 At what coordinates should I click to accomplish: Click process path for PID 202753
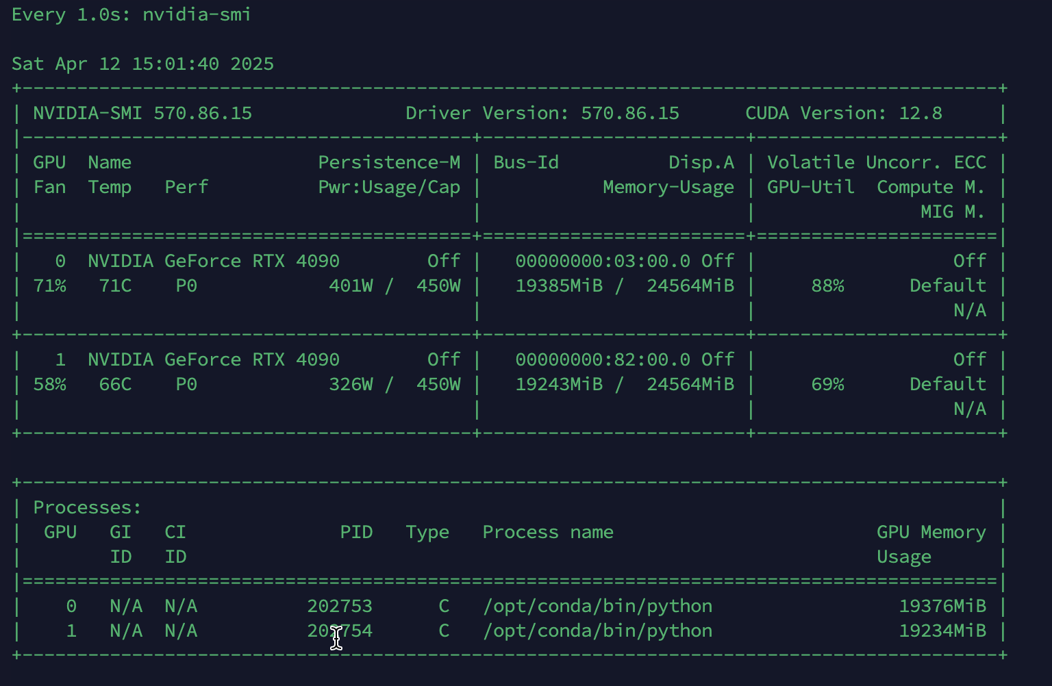(597, 606)
